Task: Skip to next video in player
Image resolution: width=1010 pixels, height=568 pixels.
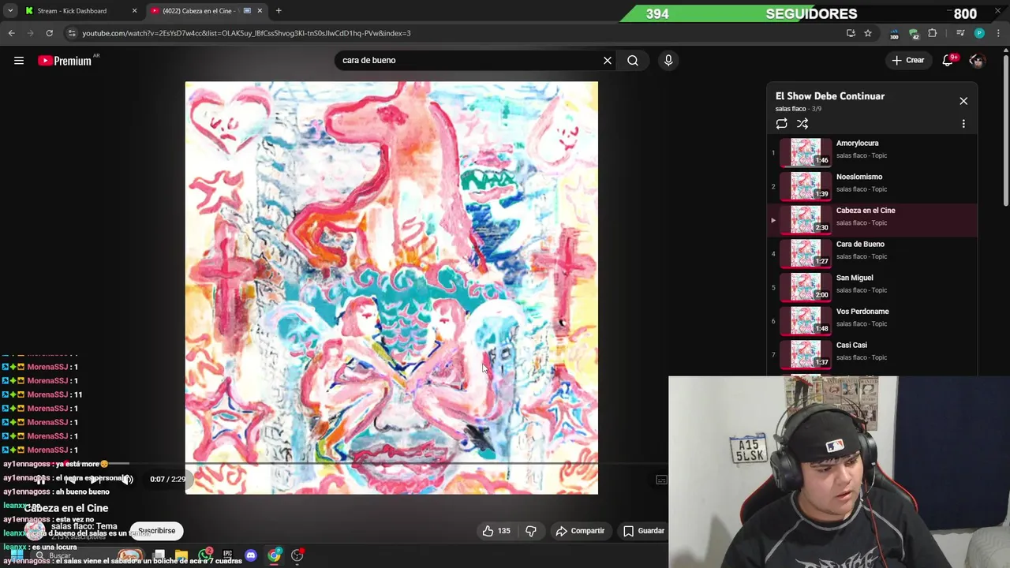Action: pos(96,480)
